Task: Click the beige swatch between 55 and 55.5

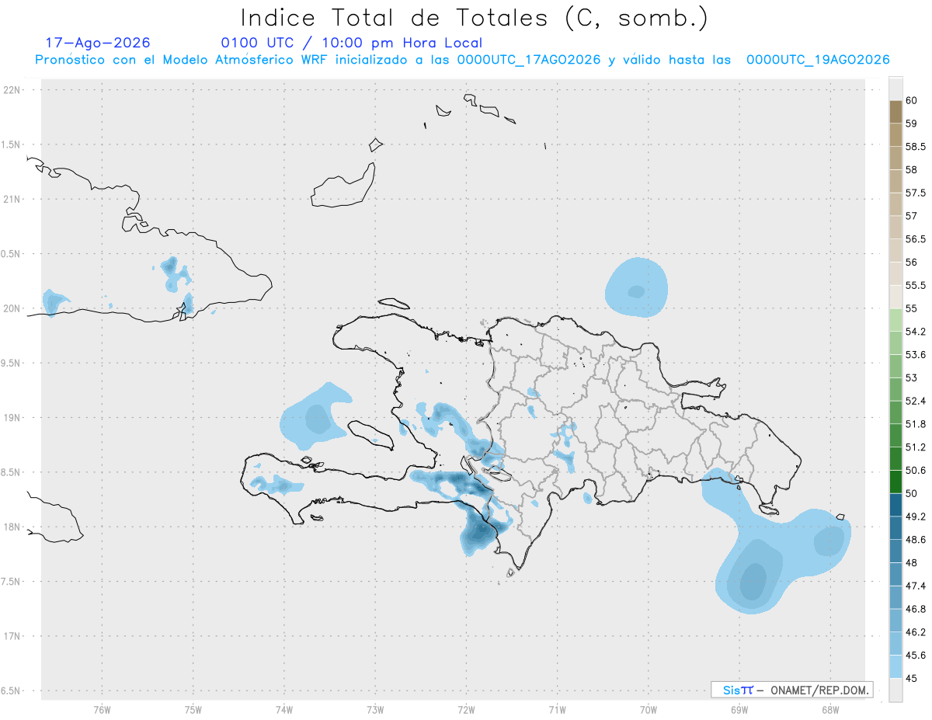Action: [895, 297]
